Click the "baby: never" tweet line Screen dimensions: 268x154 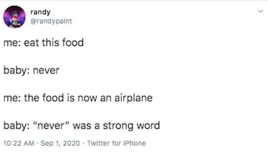pos(31,71)
